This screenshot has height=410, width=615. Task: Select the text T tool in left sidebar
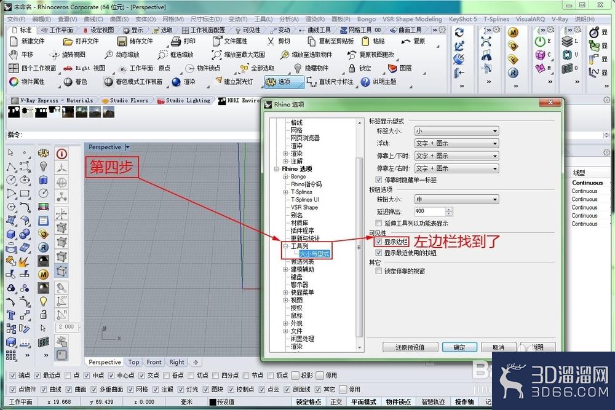click(x=10, y=315)
